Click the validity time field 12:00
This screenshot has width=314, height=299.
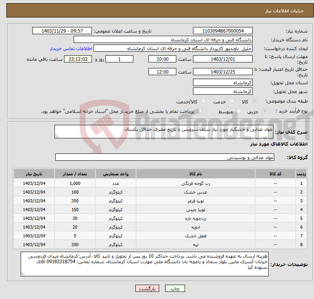click(162, 72)
